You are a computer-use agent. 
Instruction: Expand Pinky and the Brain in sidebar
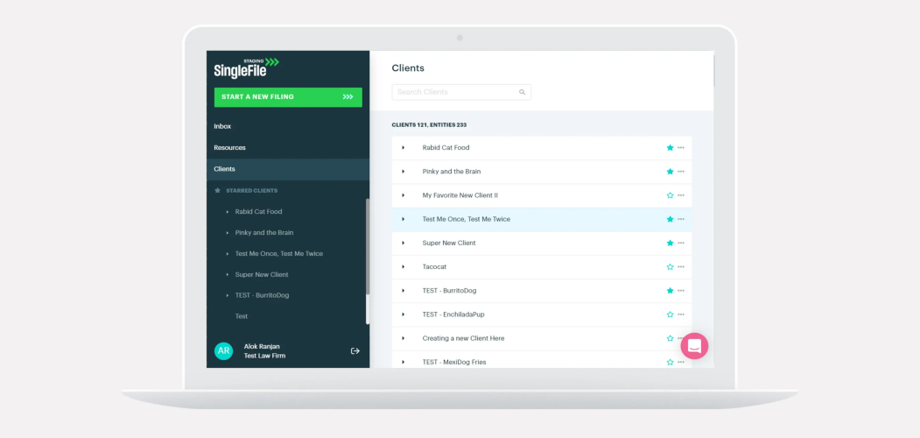pos(228,233)
